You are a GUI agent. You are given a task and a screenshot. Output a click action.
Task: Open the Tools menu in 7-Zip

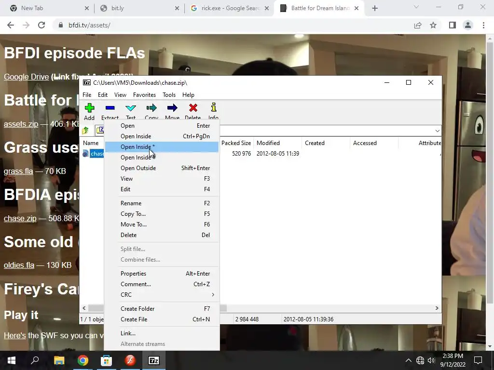(x=169, y=95)
